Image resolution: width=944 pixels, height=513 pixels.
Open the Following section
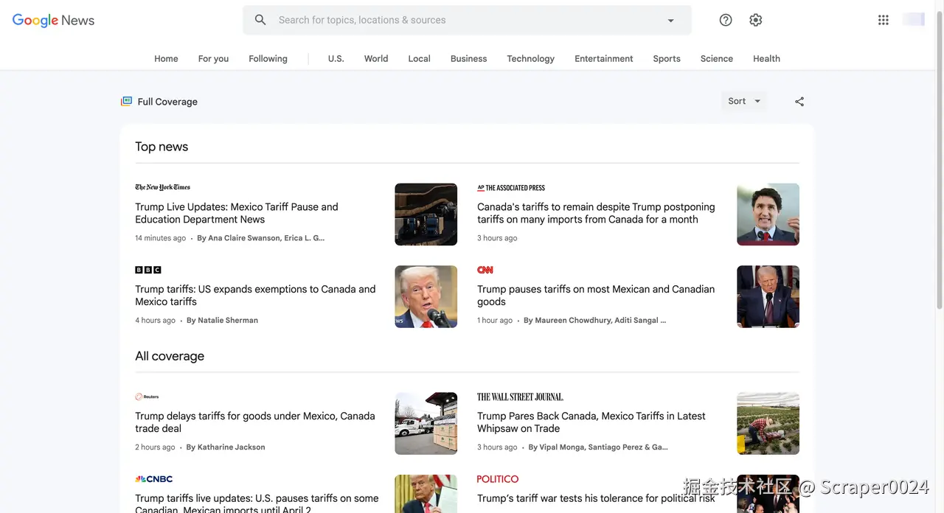click(x=268, y=58)
